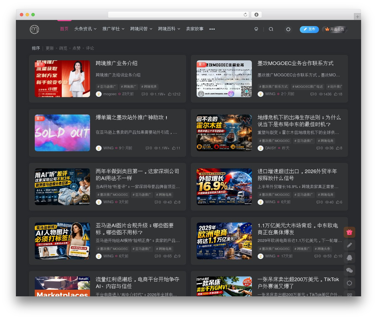377x319 pixels.
Task: Expand the 跨境问答 dropdown menu
Action: click(141, 29)
